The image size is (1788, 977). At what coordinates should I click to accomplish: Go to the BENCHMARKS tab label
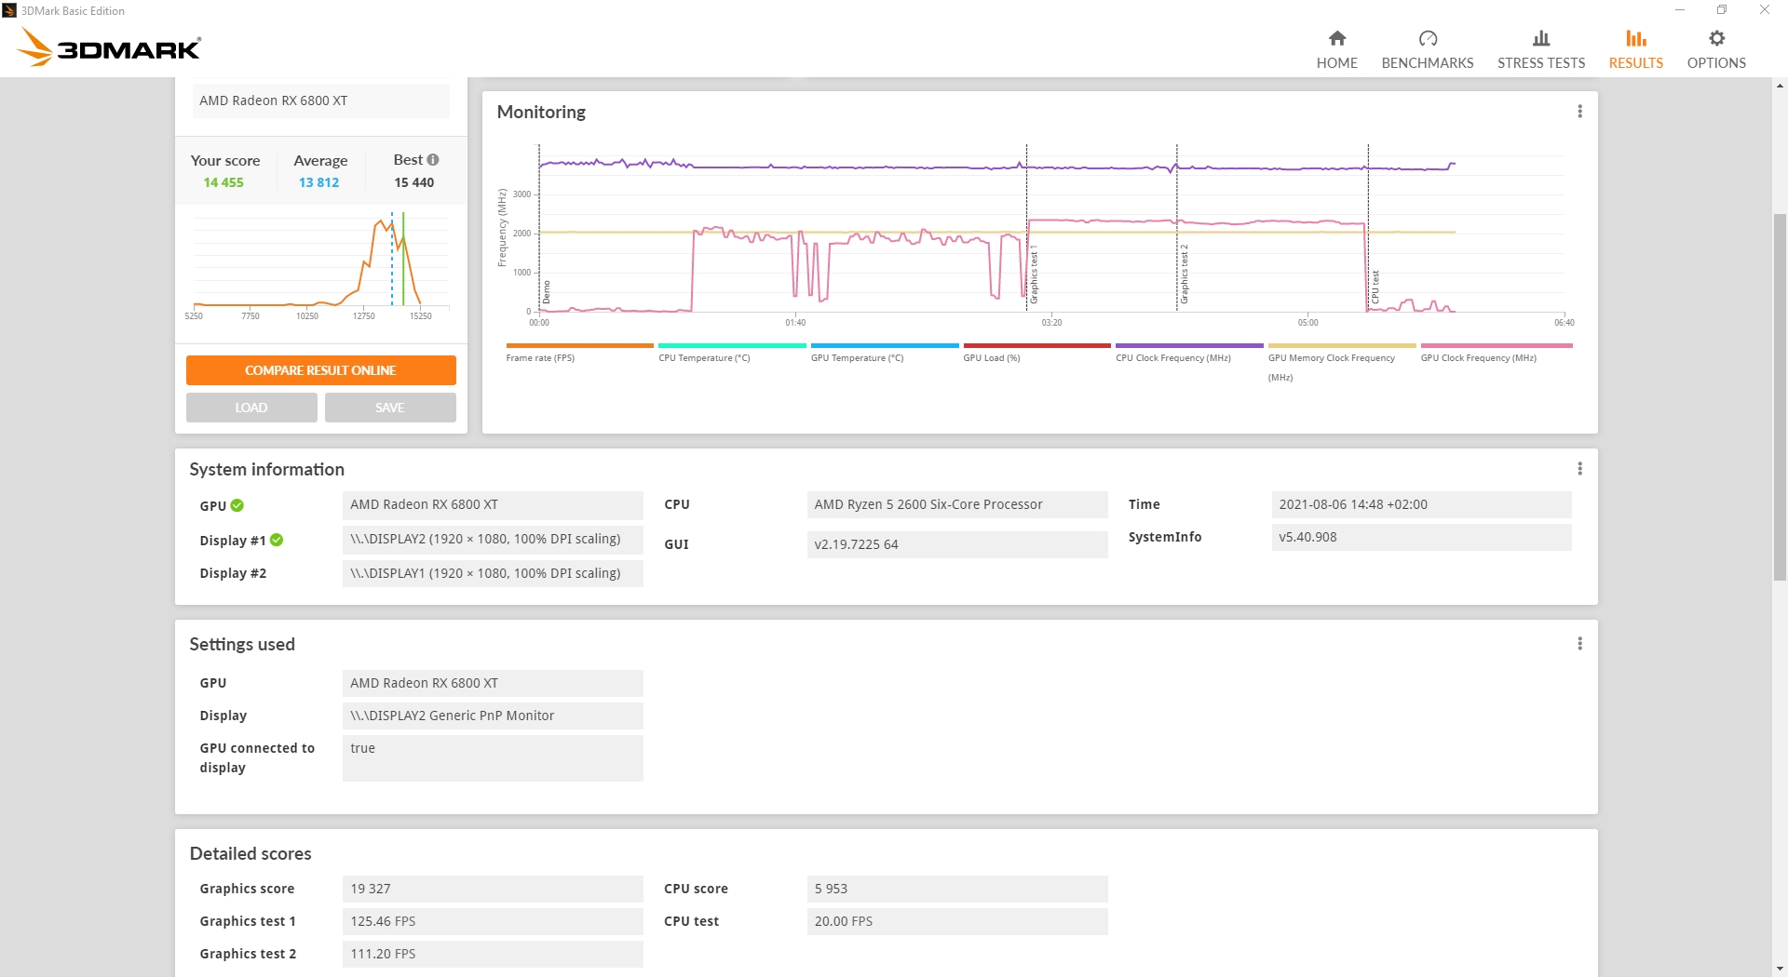point(1428,63)
